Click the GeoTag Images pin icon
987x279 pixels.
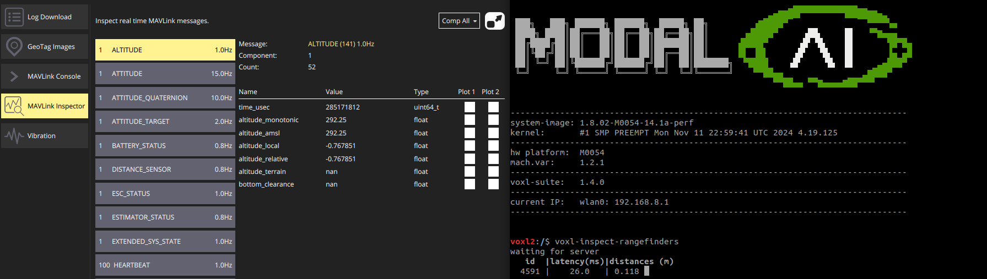pos(14,47)
